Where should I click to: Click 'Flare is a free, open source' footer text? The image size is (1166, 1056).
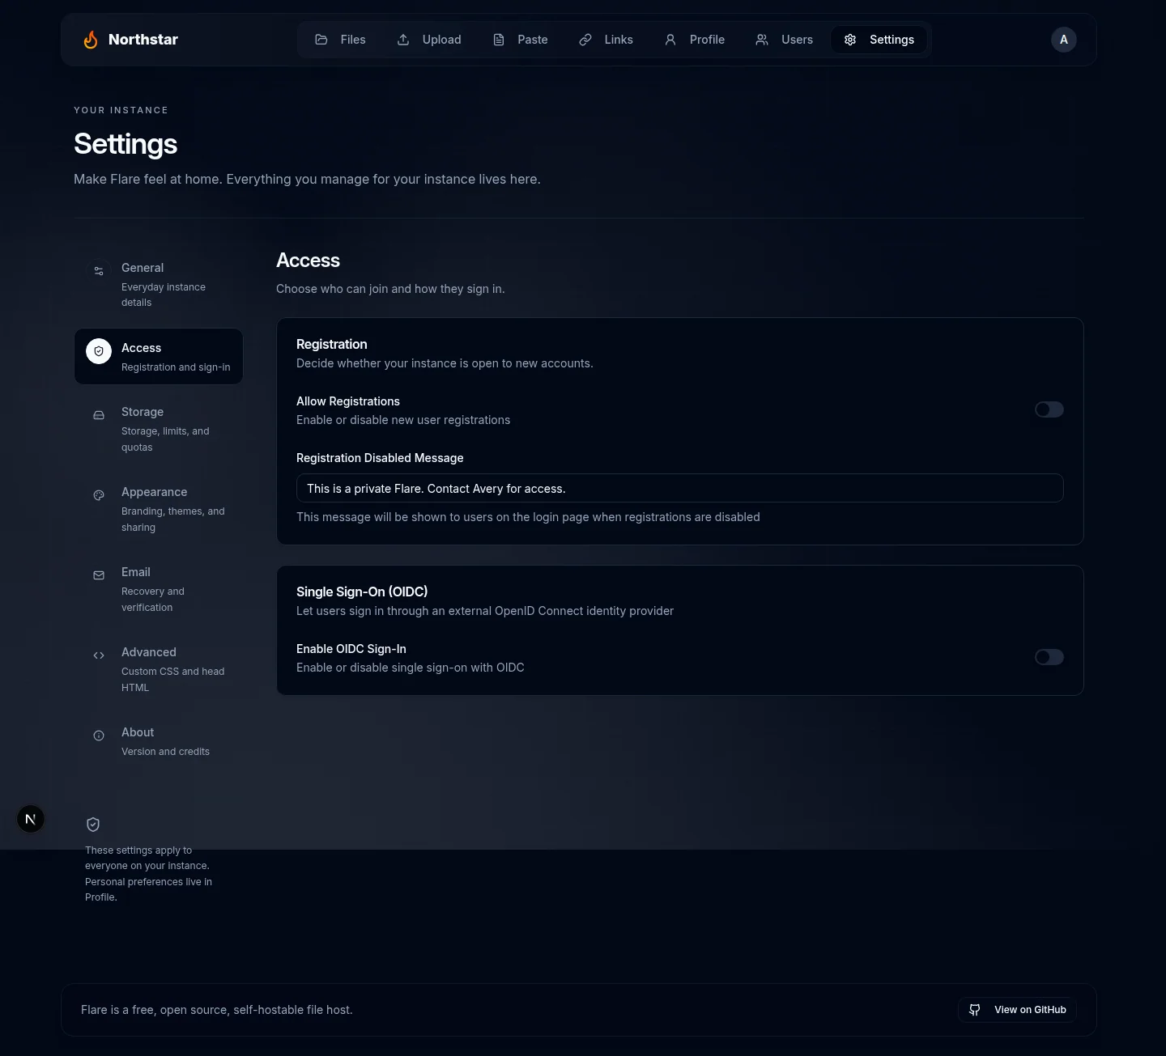[217, 1010]
